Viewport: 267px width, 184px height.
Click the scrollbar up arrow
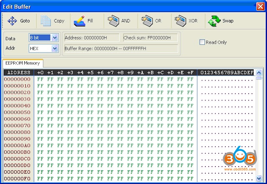click(259, 73)
